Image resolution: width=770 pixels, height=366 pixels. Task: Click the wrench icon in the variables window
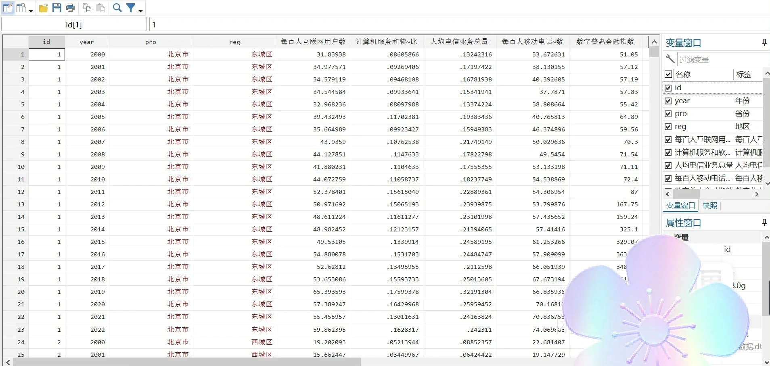coord(670,59)
